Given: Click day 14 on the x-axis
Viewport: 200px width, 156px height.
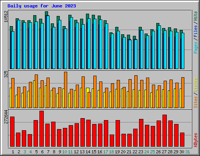Looking at the screenshot, I should coord(88,152).
